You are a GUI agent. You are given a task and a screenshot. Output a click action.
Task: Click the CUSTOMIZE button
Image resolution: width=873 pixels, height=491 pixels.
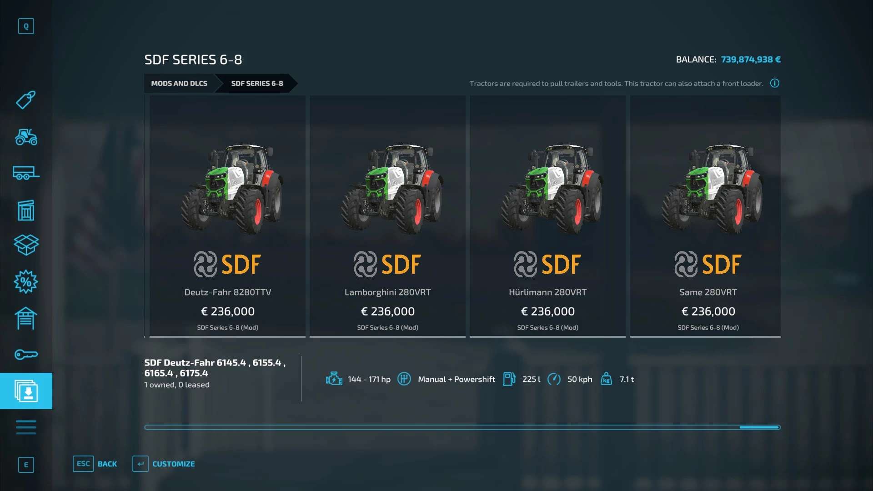click(x=164, y=464)
